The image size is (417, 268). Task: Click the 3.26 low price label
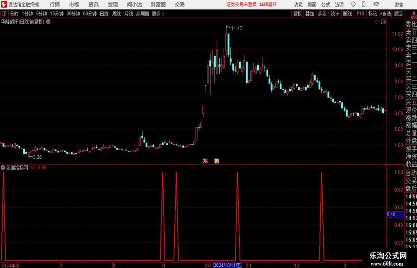tap(37, 157)
